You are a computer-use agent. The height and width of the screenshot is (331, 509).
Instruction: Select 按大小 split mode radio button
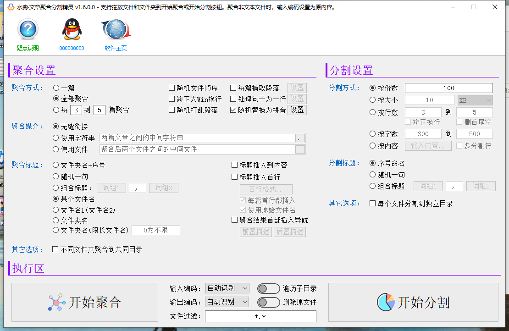pyautogui.click(x=373, y=100)
